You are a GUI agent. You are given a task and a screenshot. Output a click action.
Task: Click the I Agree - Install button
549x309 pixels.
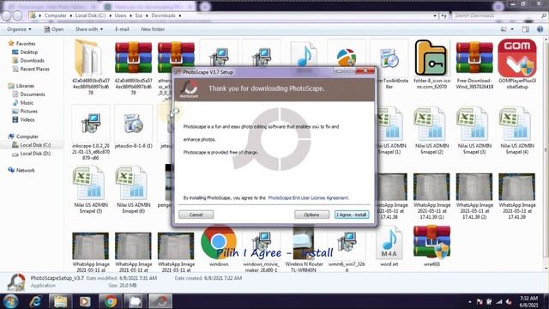pos(352,215)
